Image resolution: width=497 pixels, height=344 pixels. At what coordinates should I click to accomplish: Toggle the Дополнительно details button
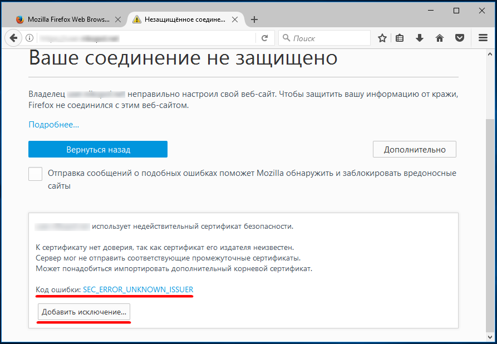coord(415,149)
